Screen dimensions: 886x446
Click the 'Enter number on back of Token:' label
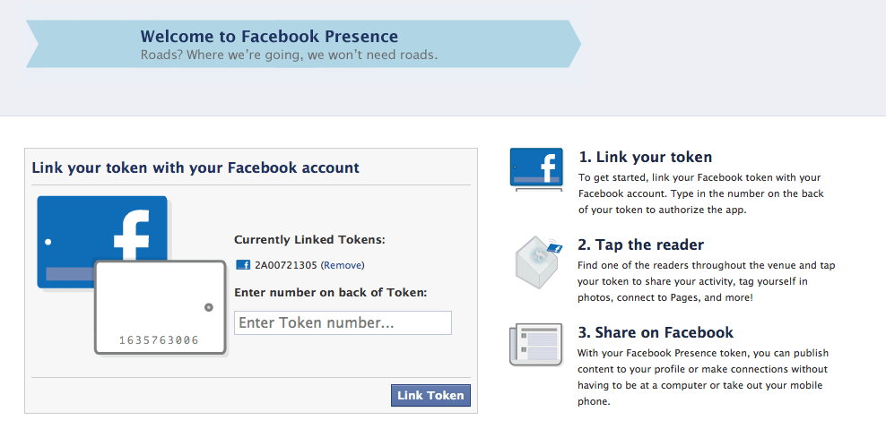[331, 293]
